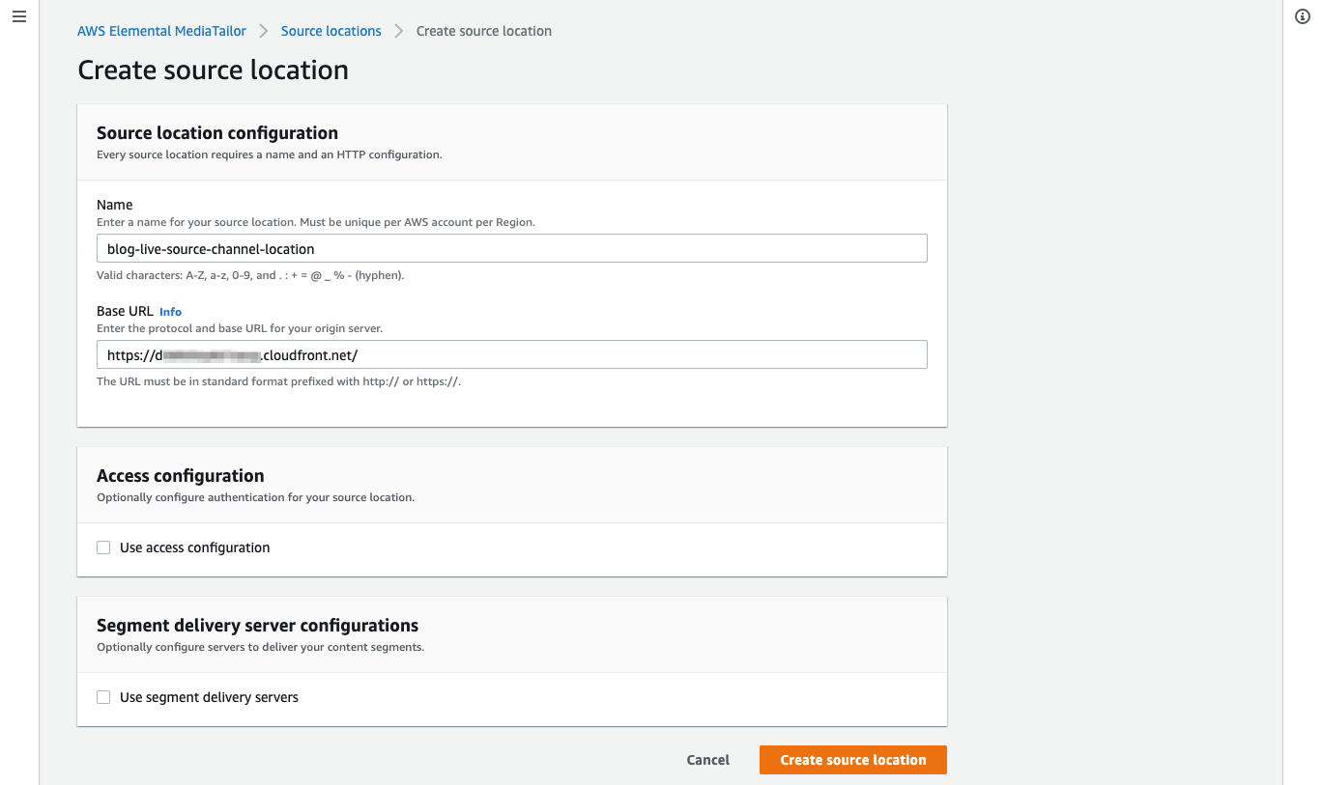Click the 'Create source location' breadcrumb text

tap(484, 31)
